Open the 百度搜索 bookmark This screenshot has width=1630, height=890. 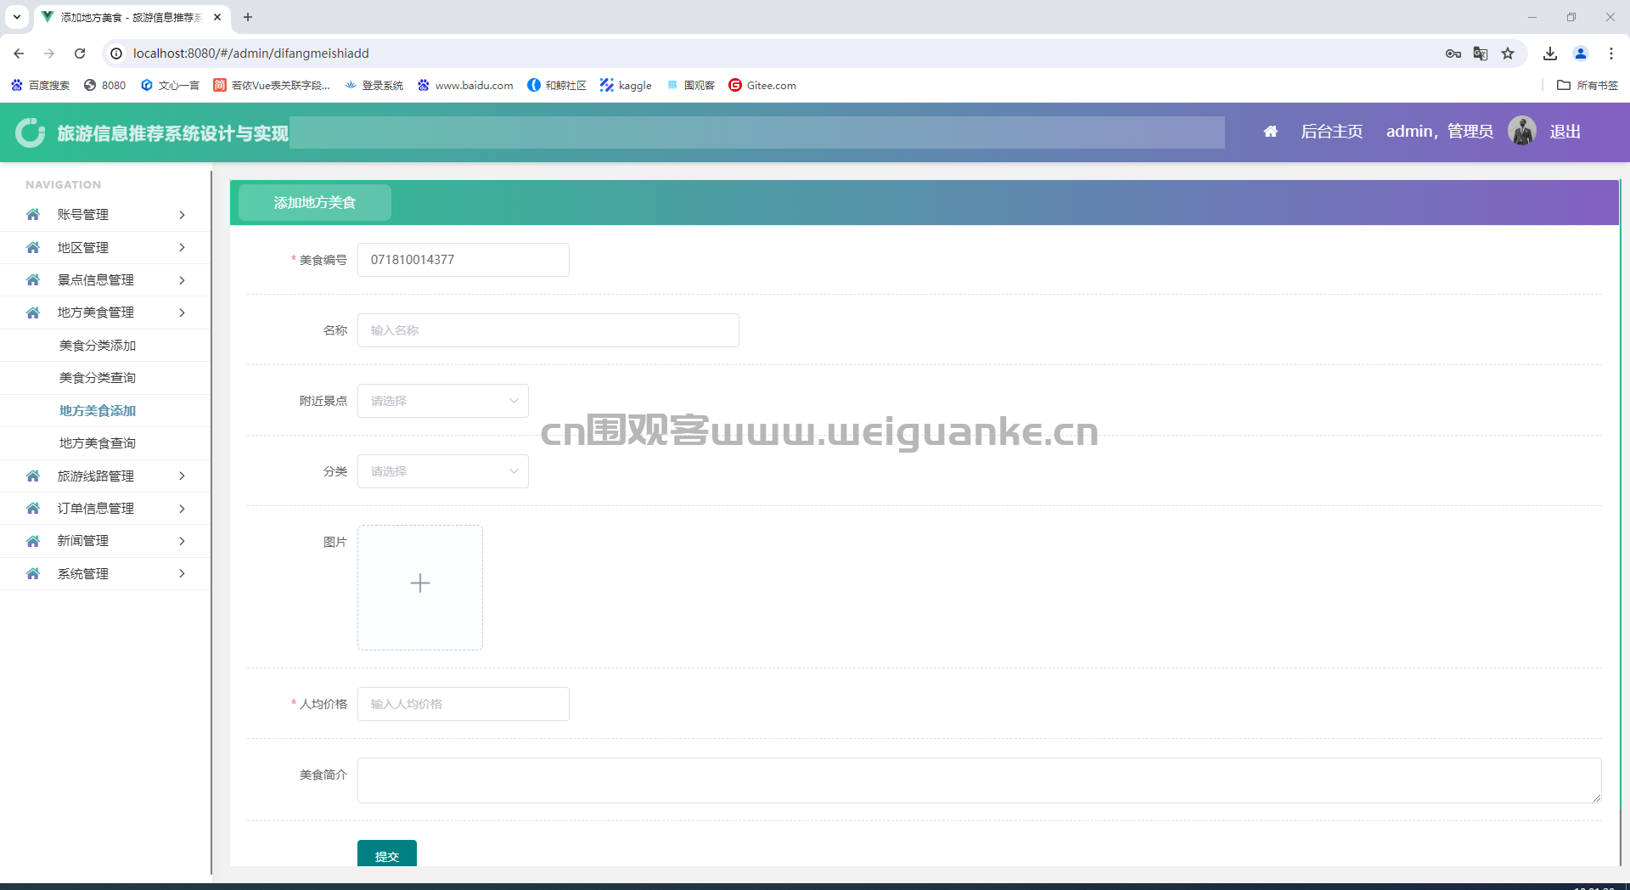(x=40, y=85)
